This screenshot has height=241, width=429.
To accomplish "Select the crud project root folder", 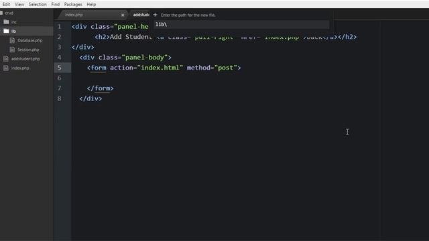I will point(9,13).
